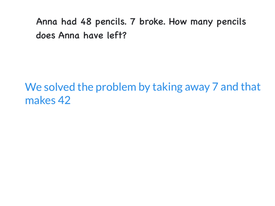Click the black number 7 before "broke"

pos(133,22)
